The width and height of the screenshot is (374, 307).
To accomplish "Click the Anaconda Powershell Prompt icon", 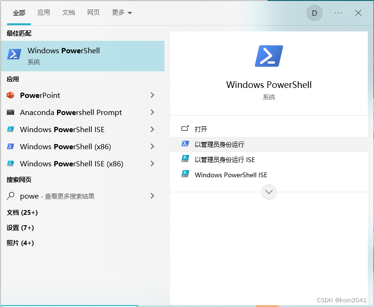I will [x=10, y=112].
